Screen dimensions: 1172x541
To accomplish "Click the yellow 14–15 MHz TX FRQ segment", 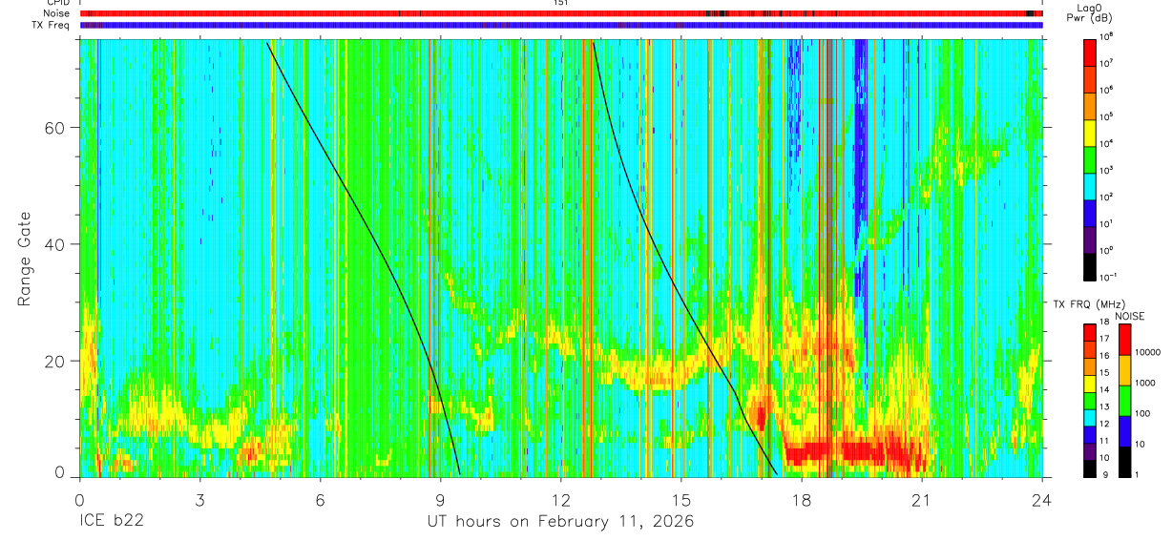I will pyautogui.click(x=1090, y=382).
